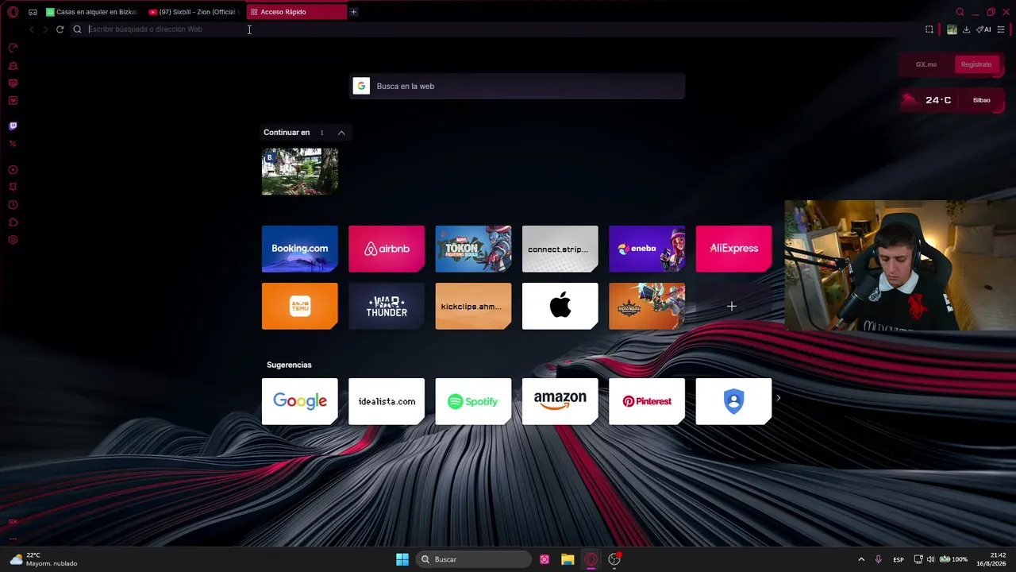Open Settings gear icon in sidebar

point(13,240)
